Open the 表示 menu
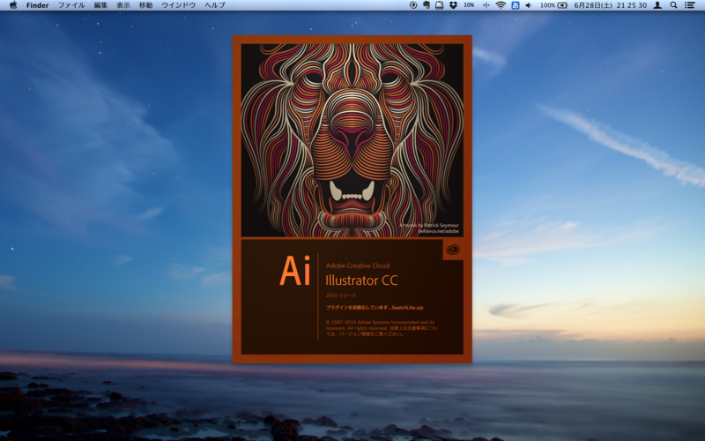705x441 pixels. [123, 5]
